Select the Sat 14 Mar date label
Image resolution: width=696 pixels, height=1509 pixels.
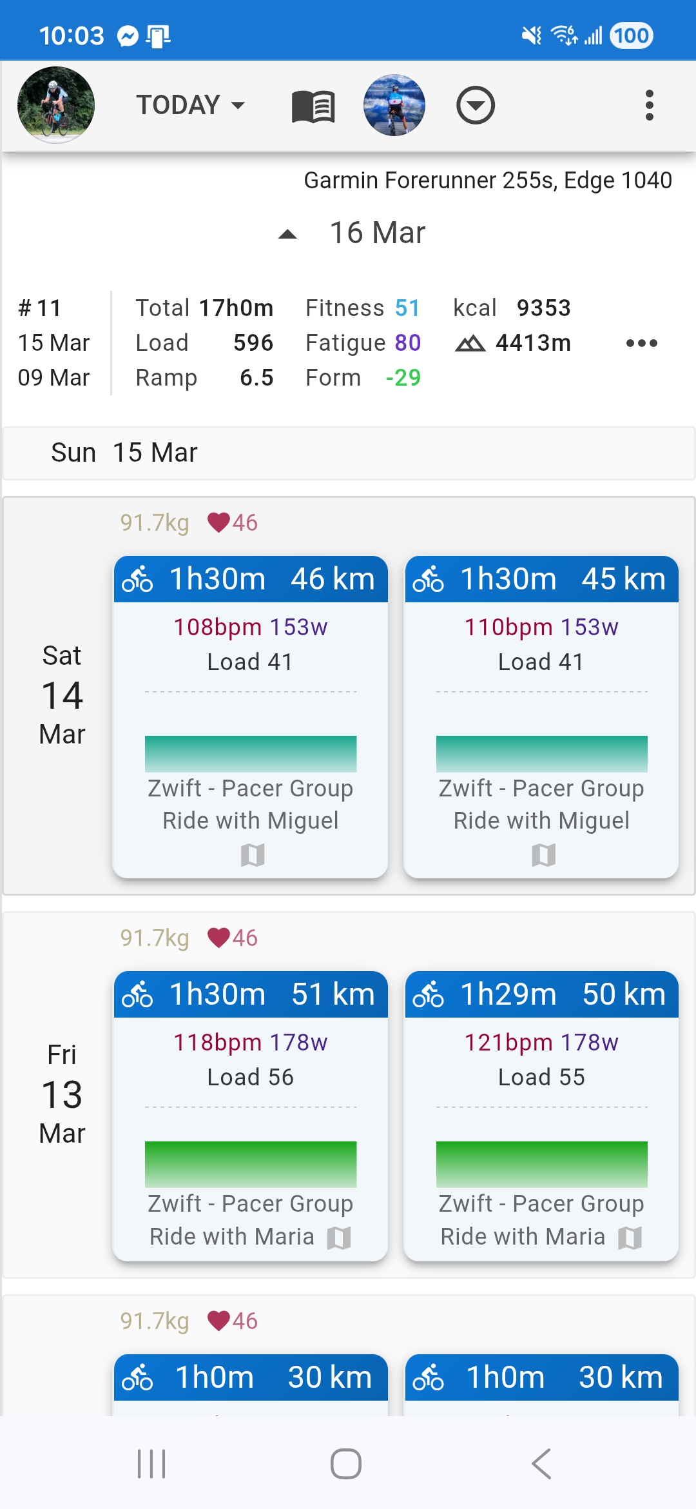coord(62,695)
